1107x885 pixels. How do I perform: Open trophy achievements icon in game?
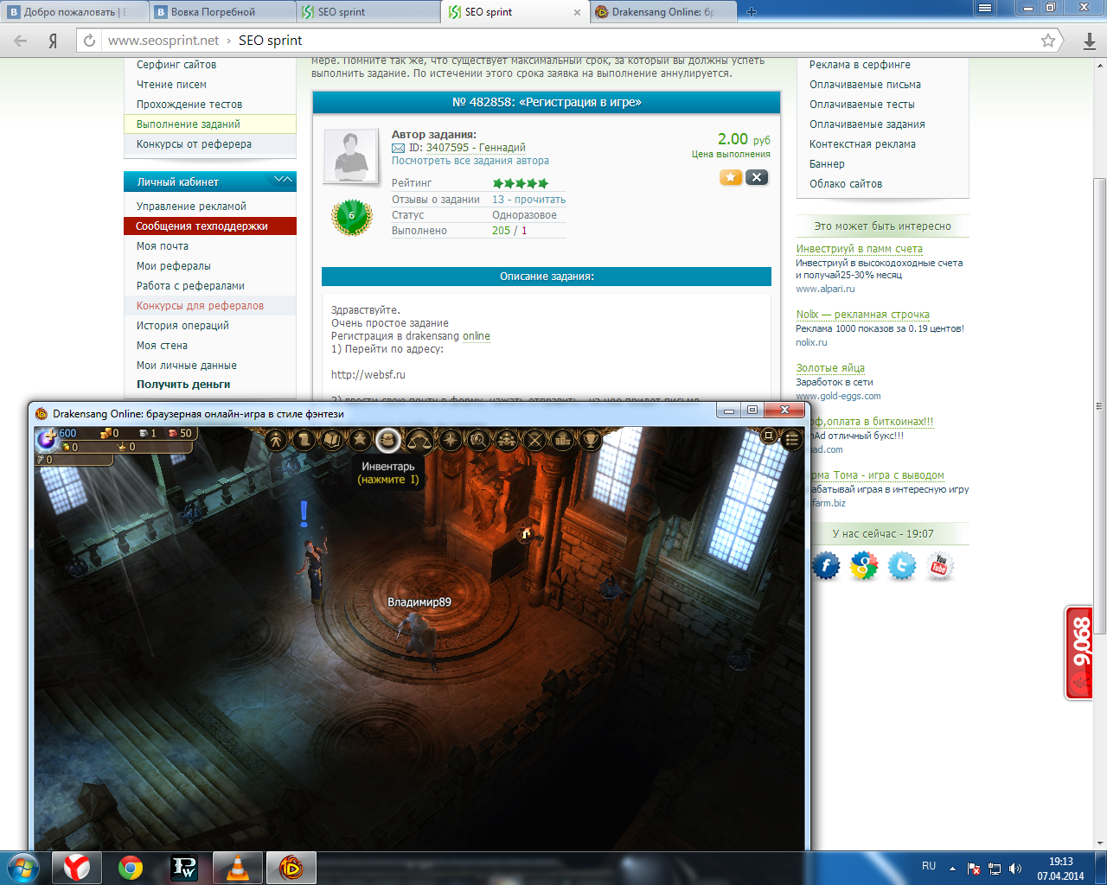pos(591,440)
